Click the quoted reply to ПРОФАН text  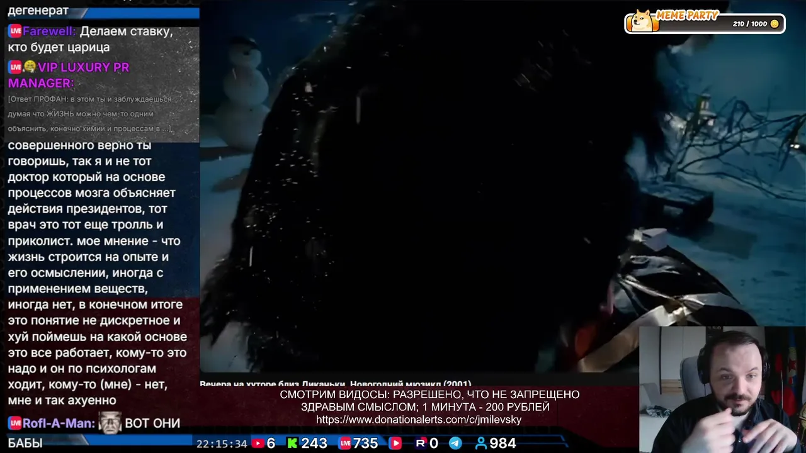(91, 114)
